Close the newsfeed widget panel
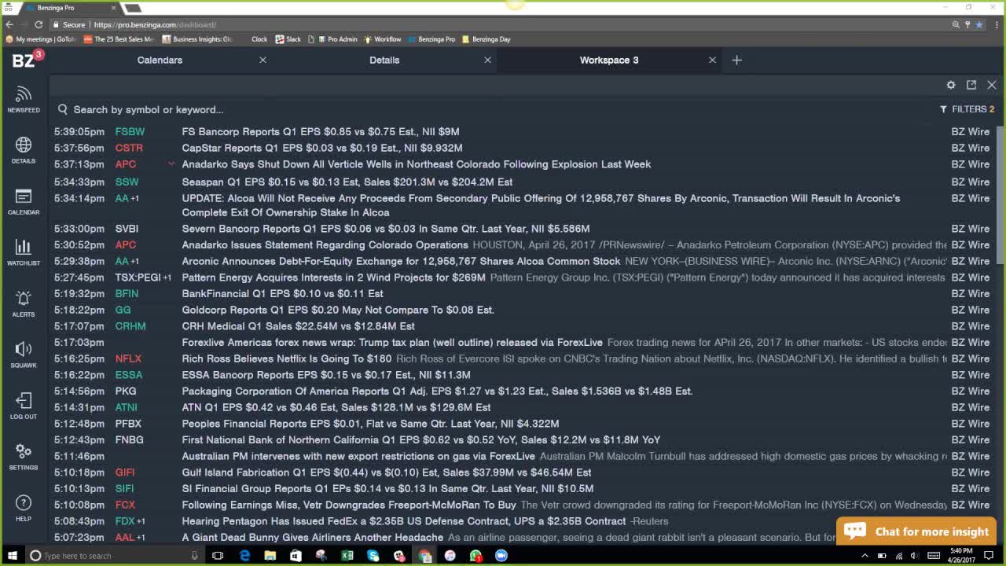This screenshot has height=566, width=1006. [992, 85]
